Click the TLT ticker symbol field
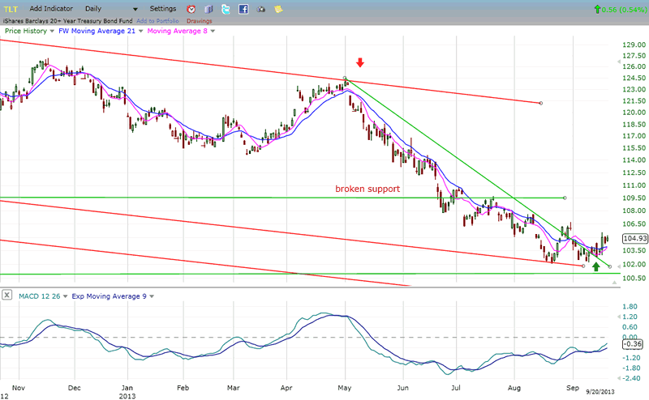Image resolution: width=649 pixels, height=400 pixels. coord(15,9)
